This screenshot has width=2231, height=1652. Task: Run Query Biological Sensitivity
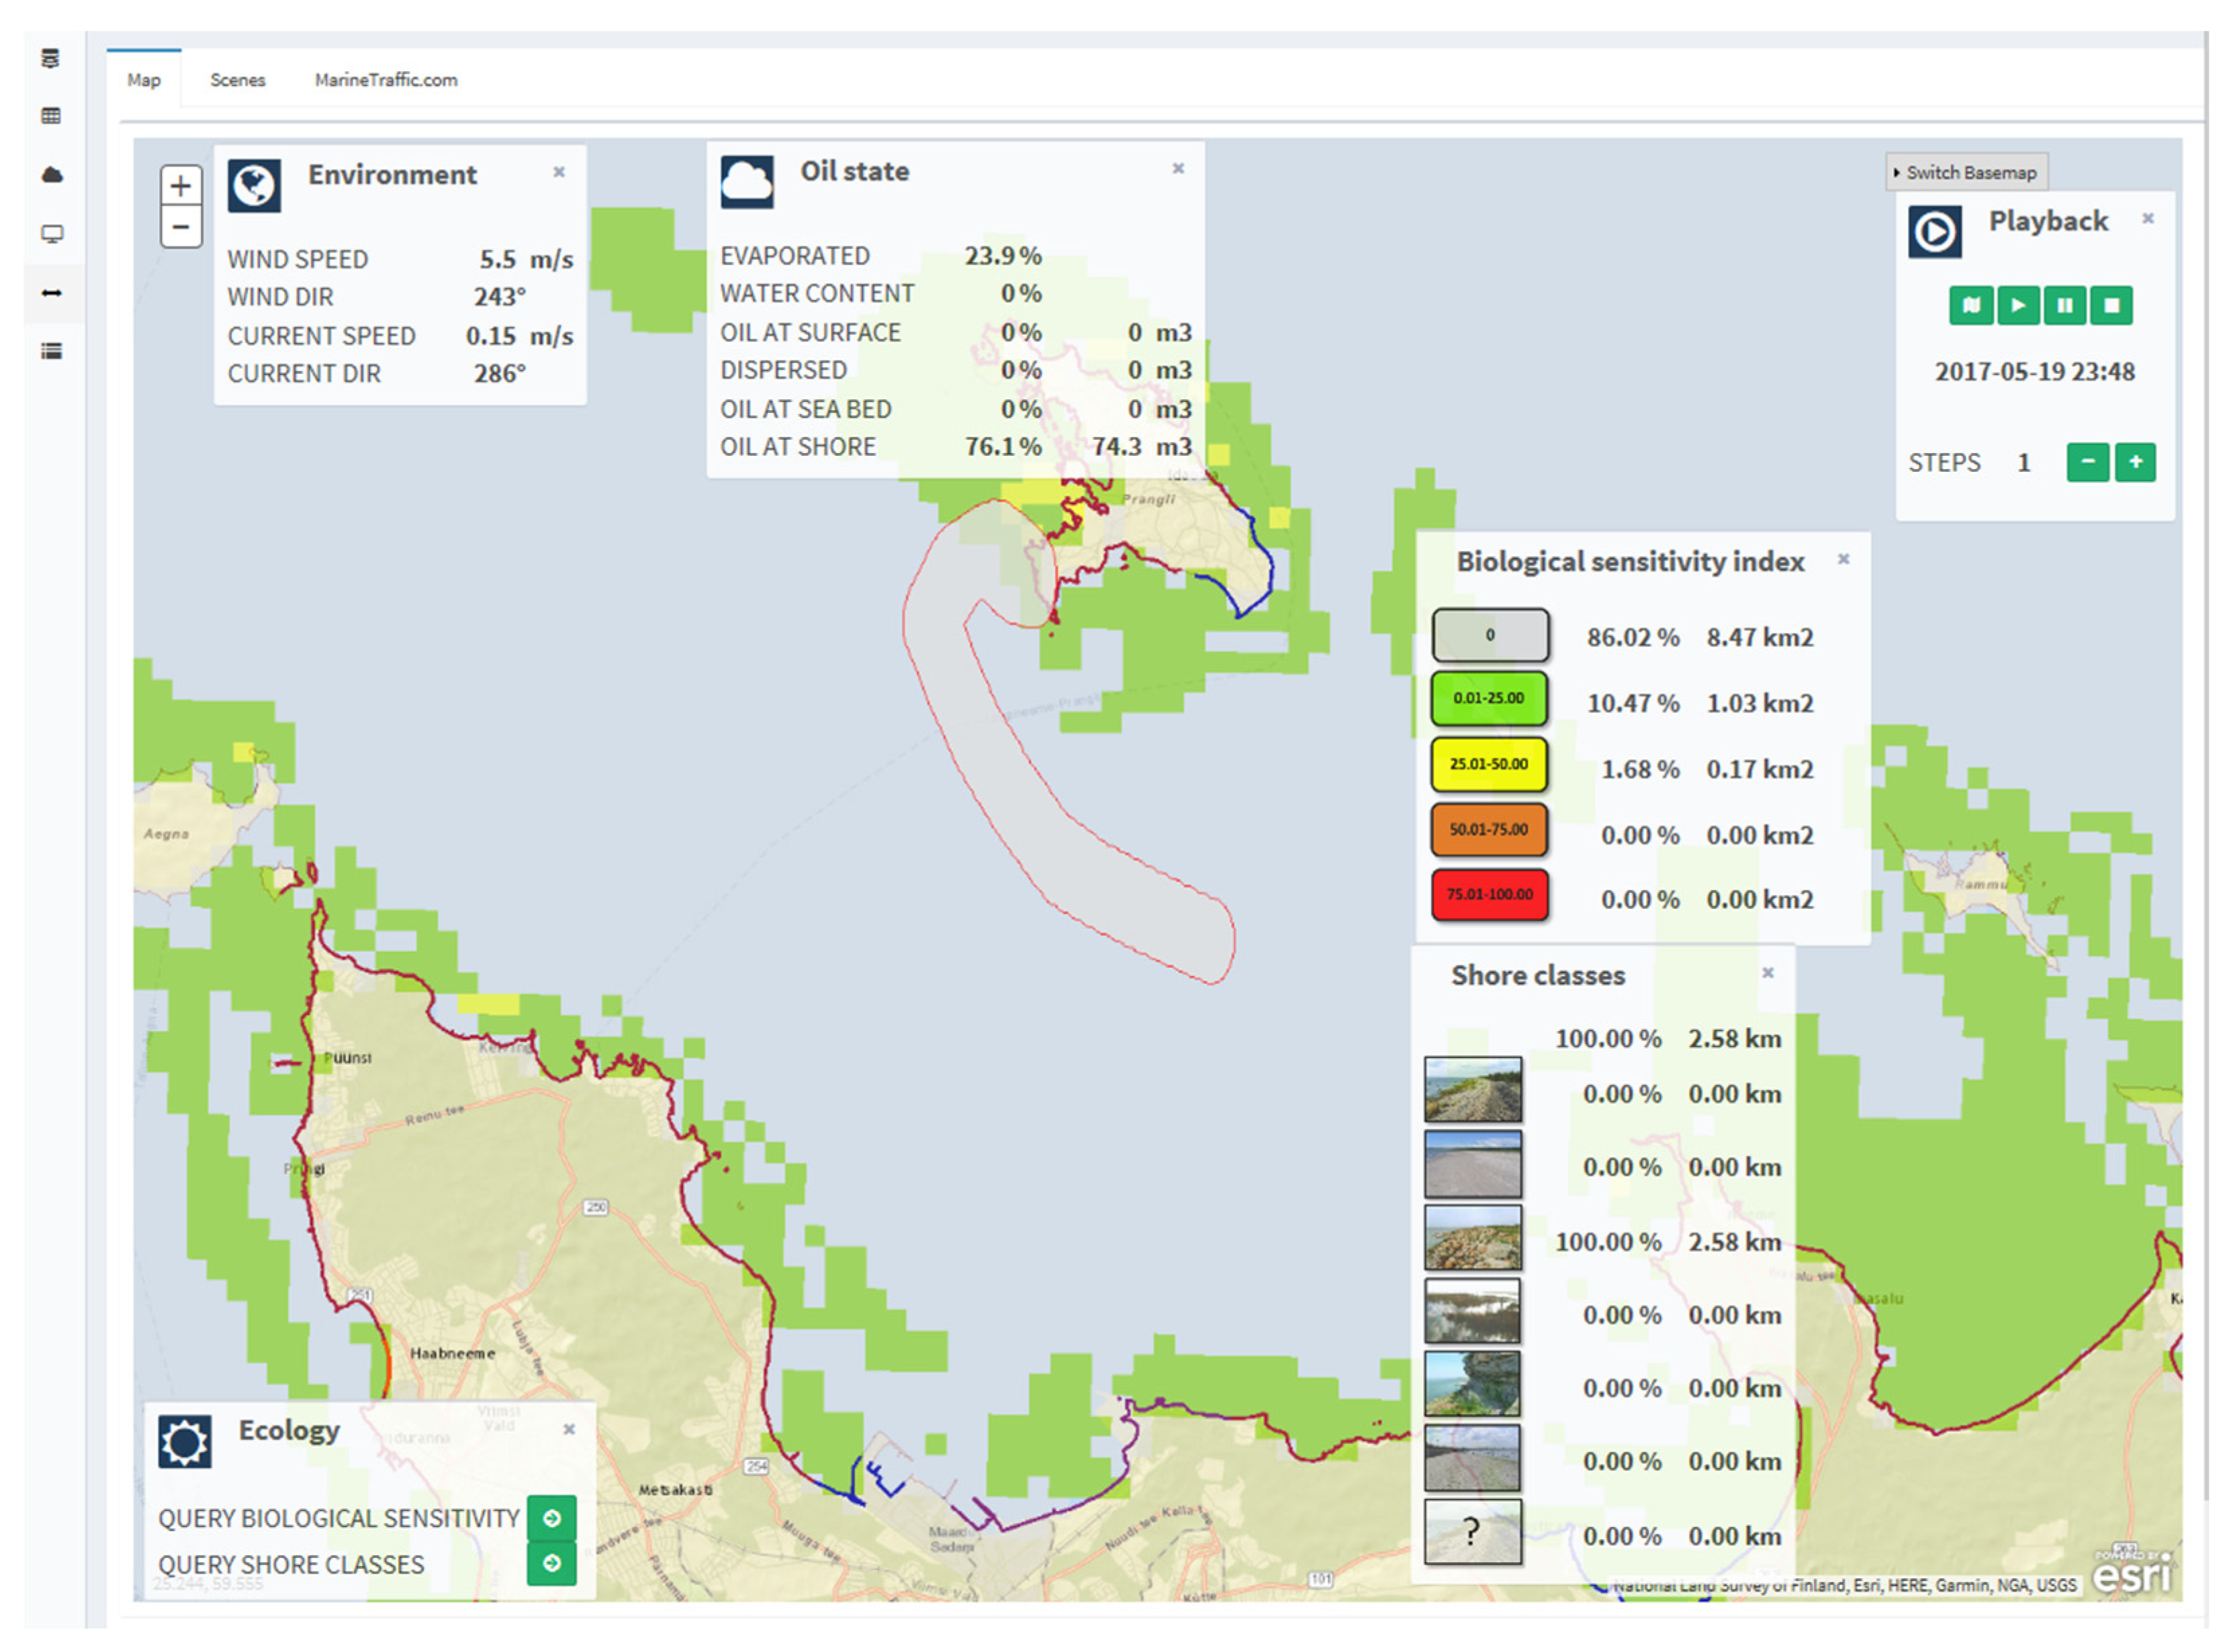pyautogui.click(x=551, y=1518)
